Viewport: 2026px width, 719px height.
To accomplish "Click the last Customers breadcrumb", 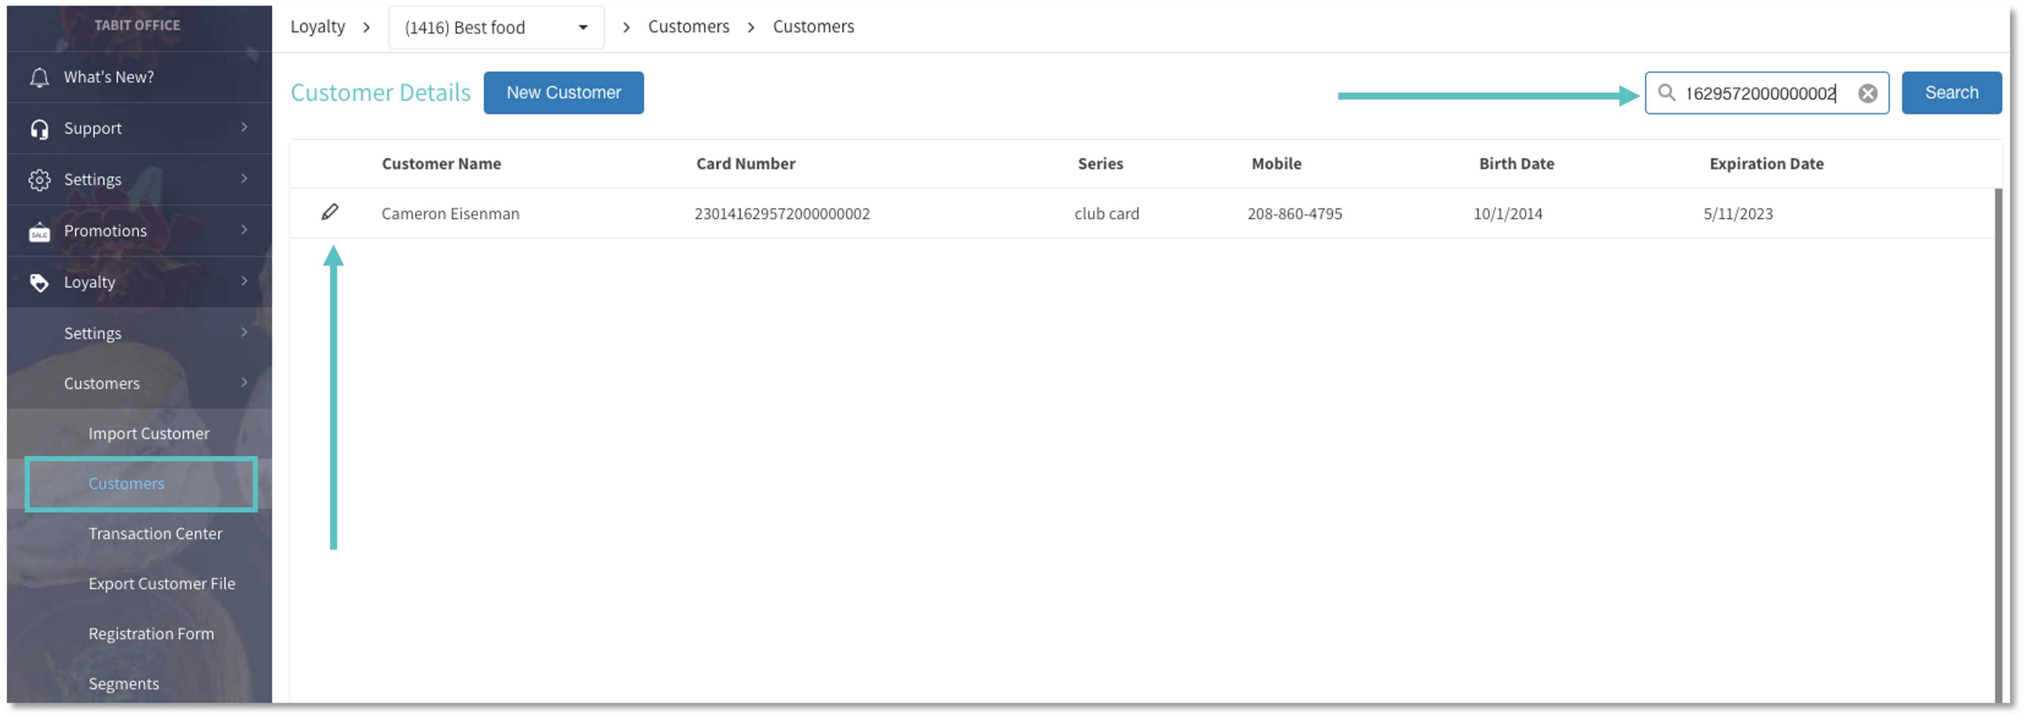I will click(813, 27).
